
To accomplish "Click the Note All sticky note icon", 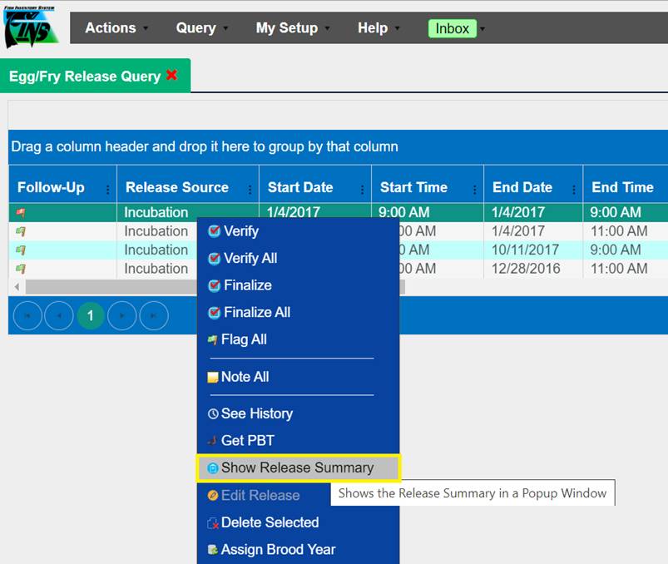I will tap(214, 378).
